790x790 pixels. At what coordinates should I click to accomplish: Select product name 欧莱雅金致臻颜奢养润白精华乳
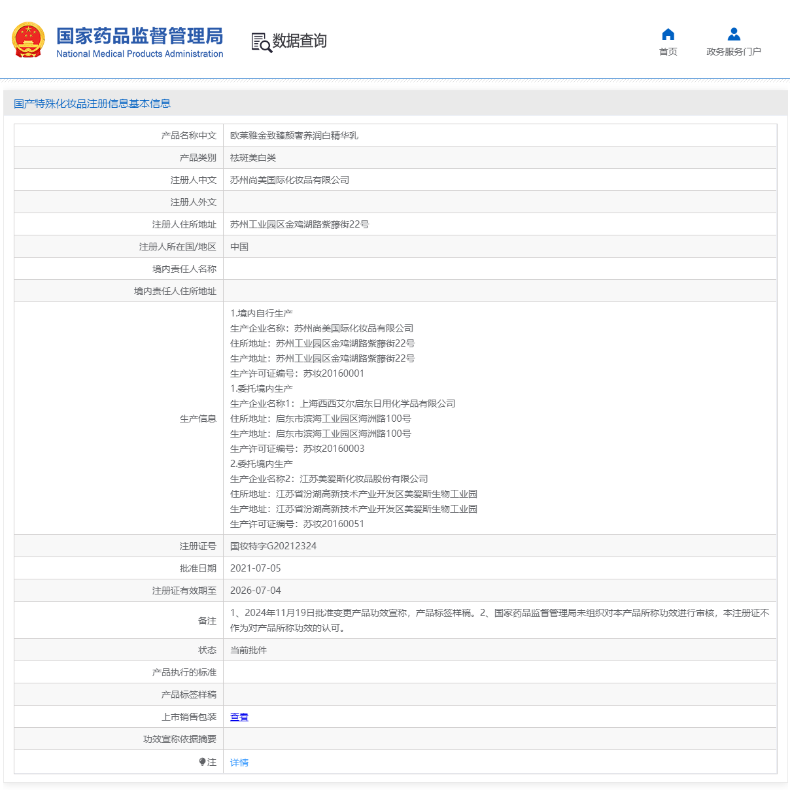tap(294, 135)
